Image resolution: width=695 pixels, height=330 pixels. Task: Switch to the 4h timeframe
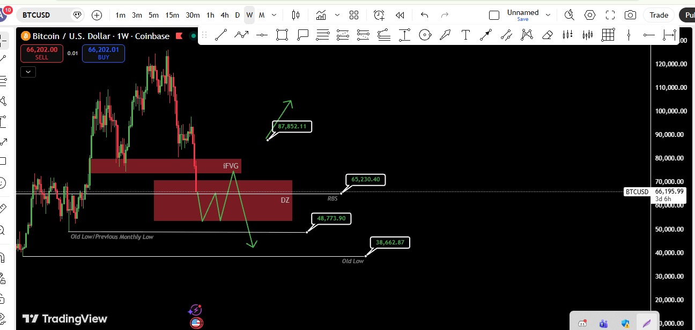(225, 15)
